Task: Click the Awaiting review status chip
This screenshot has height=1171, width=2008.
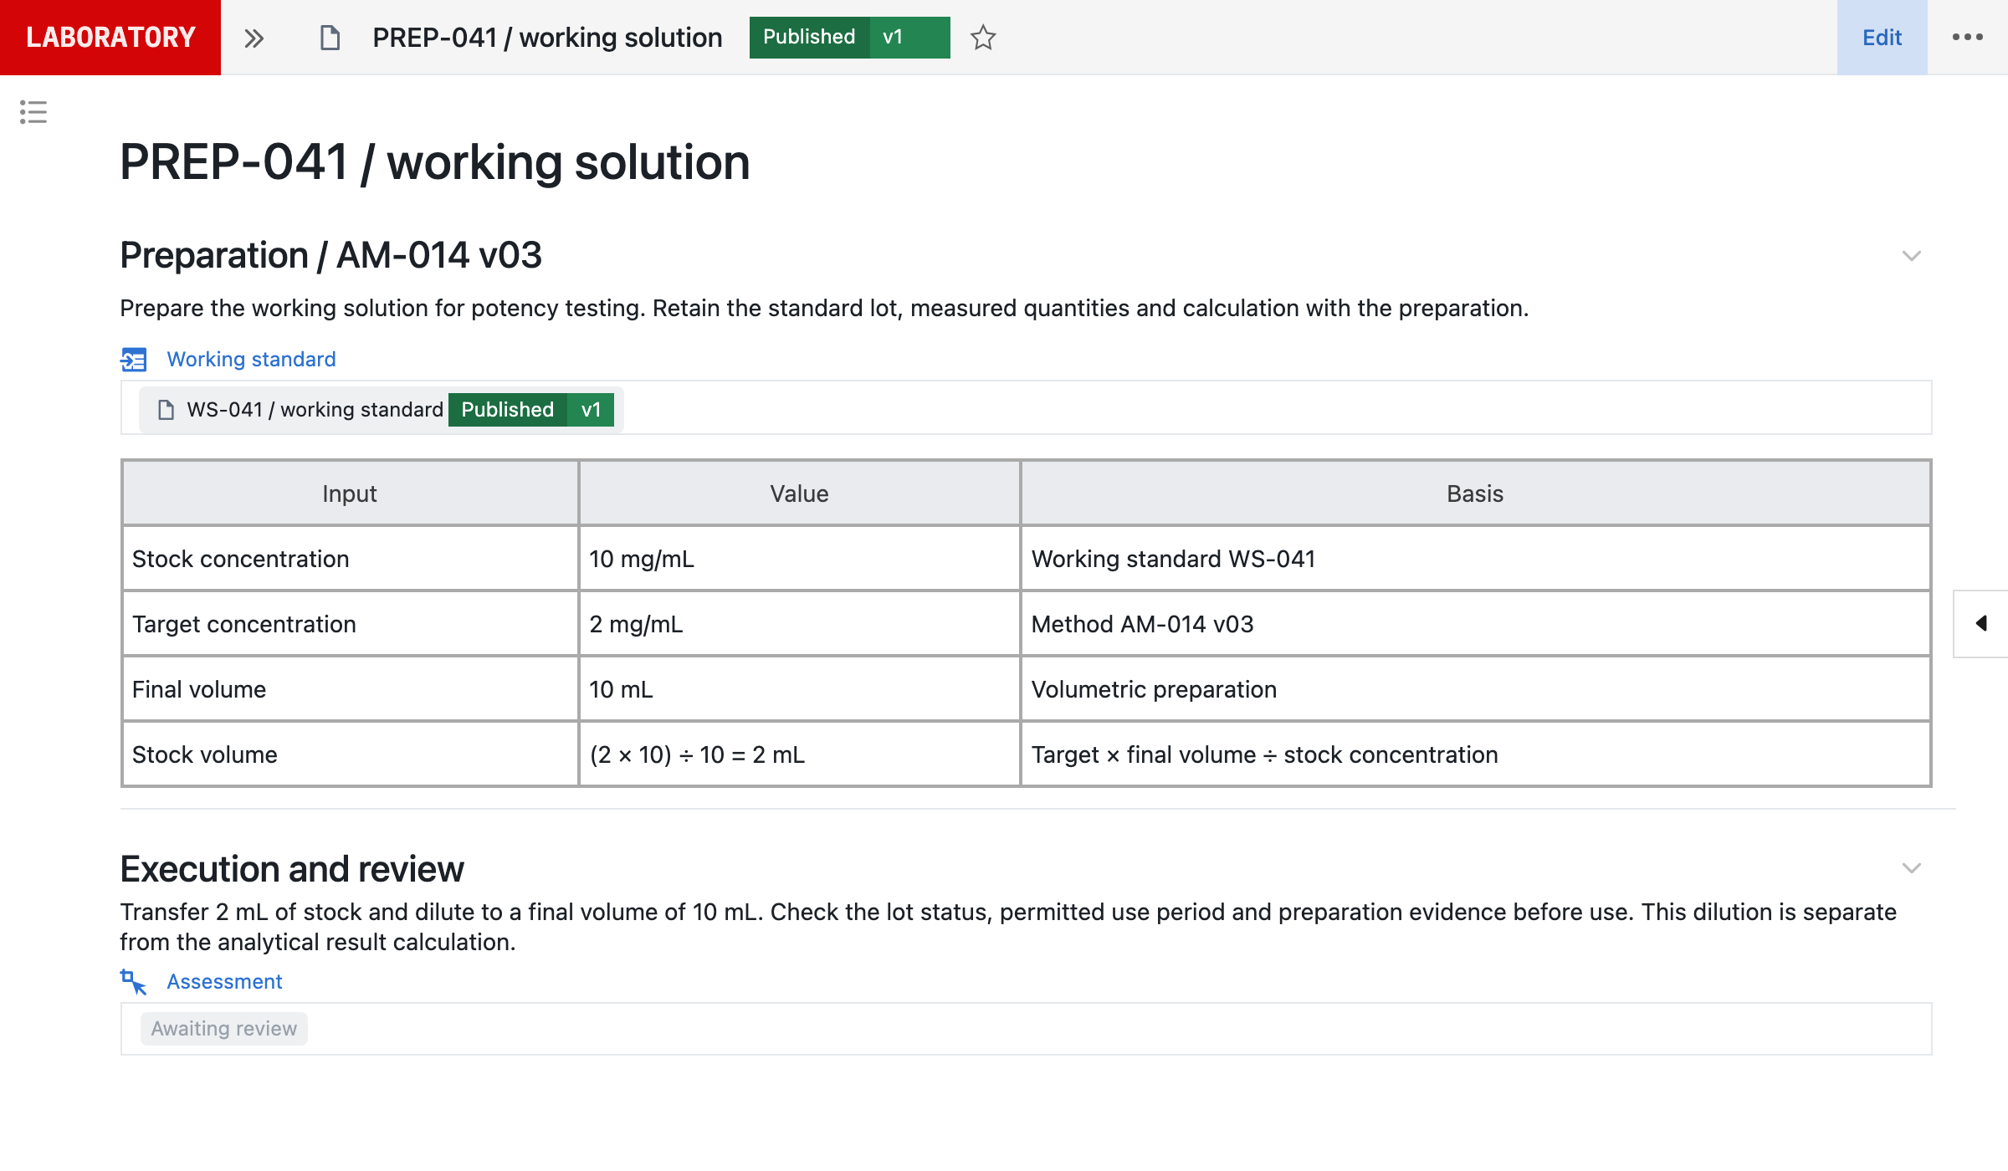Action: point(223,1029)
